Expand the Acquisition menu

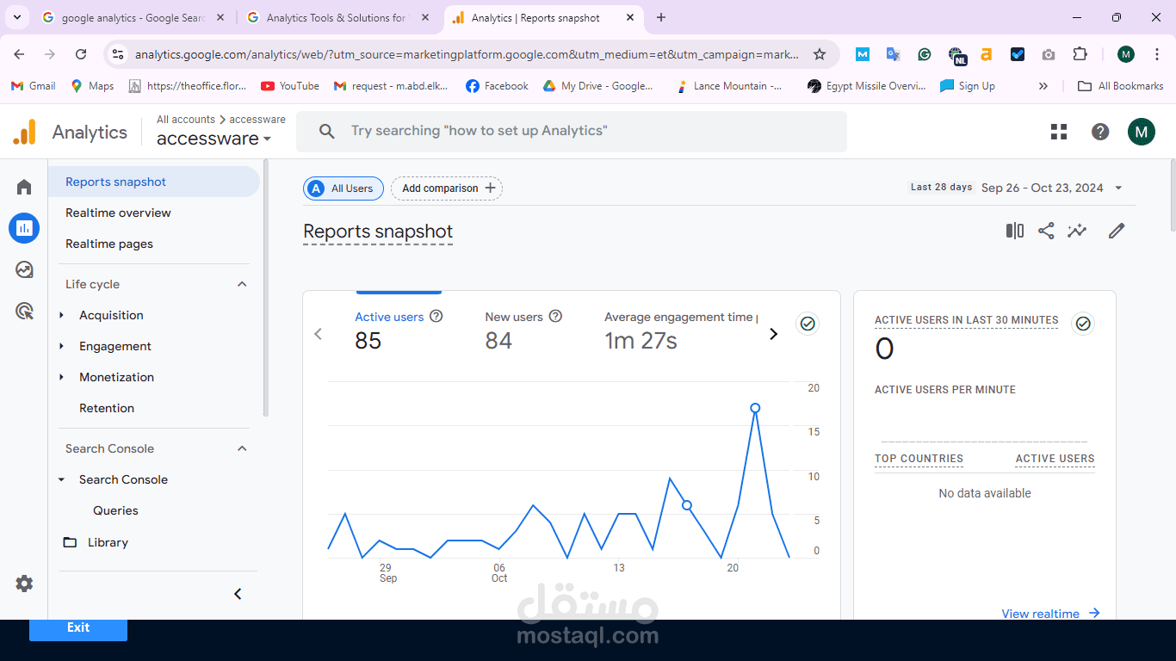(61, 315)
